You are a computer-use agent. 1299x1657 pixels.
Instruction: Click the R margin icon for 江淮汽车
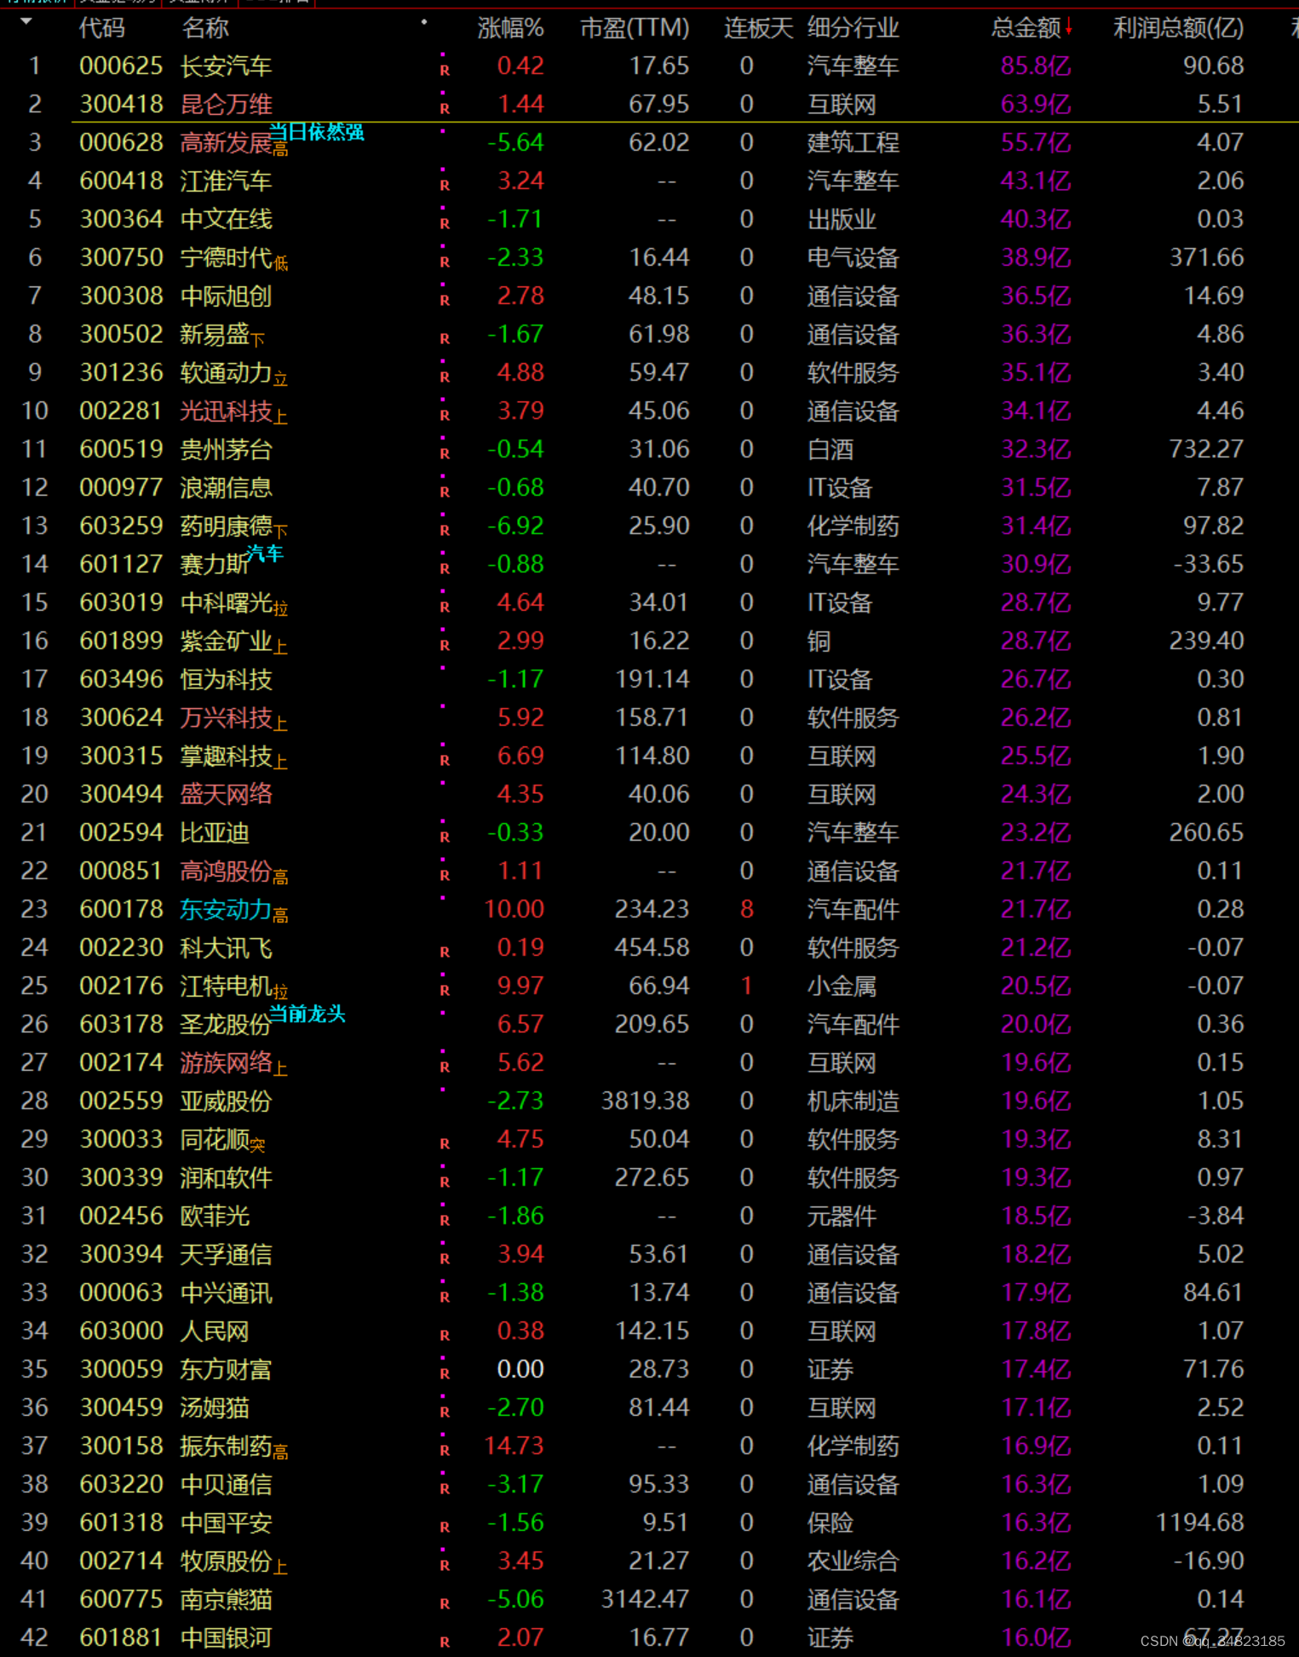pos(444,186)
